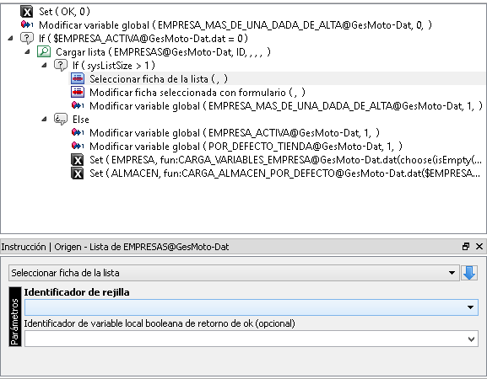This screenshot has width=487, height=379.
Task: Click the Set EMPRESA instruction icon
Action: 78,160
